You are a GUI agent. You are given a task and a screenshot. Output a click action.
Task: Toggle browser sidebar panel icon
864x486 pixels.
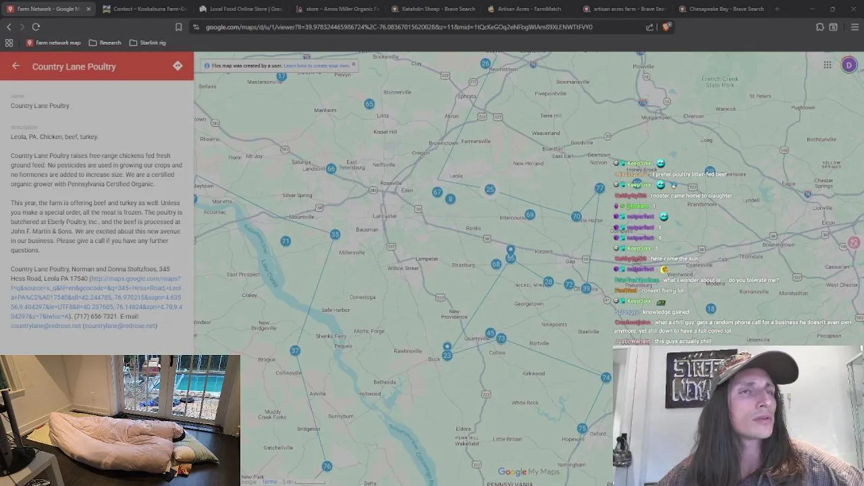(834, 27)
